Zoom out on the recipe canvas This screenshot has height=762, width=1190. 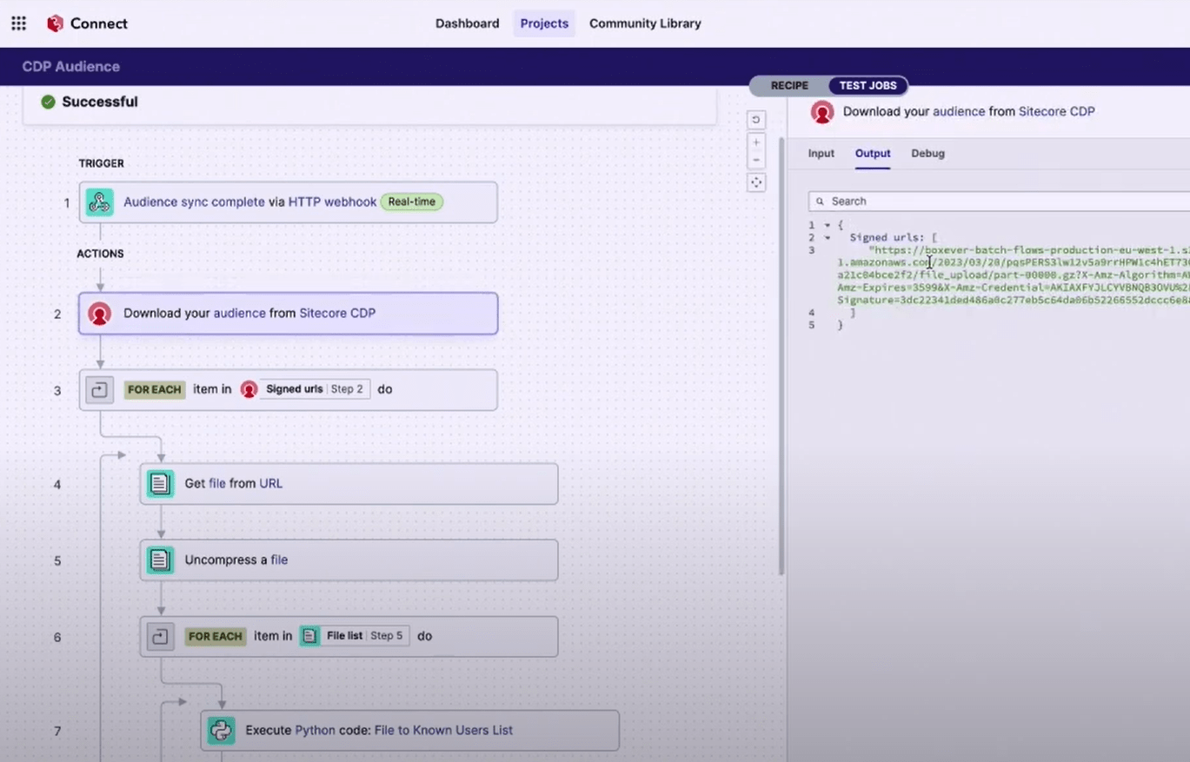pyautogui.click(x=756, y=160)
